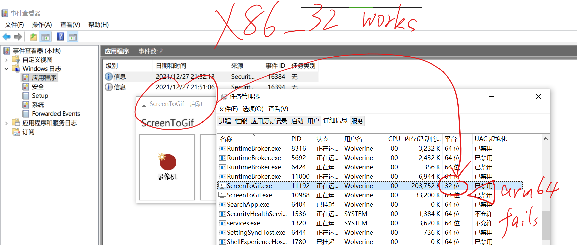Expand 应用程序和服务日志 tree node
This screenshot has width=577, height=245.
(x=6, y=123)
